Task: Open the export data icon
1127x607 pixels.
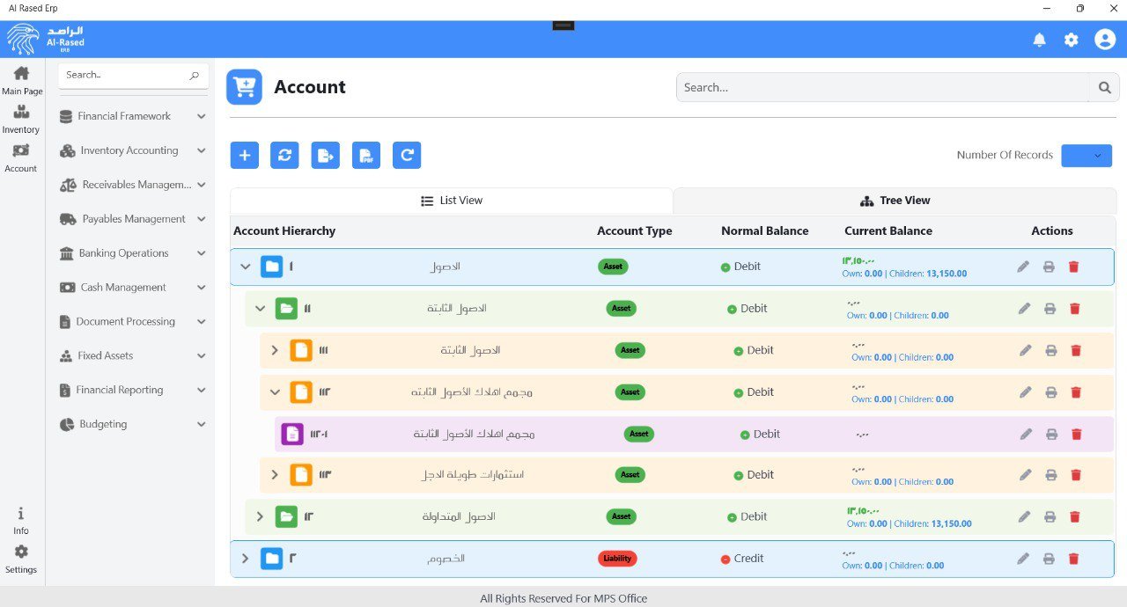Action: click(325, 155)
